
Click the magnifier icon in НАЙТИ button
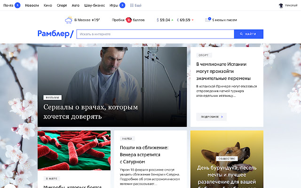click(x=241, y=34)
